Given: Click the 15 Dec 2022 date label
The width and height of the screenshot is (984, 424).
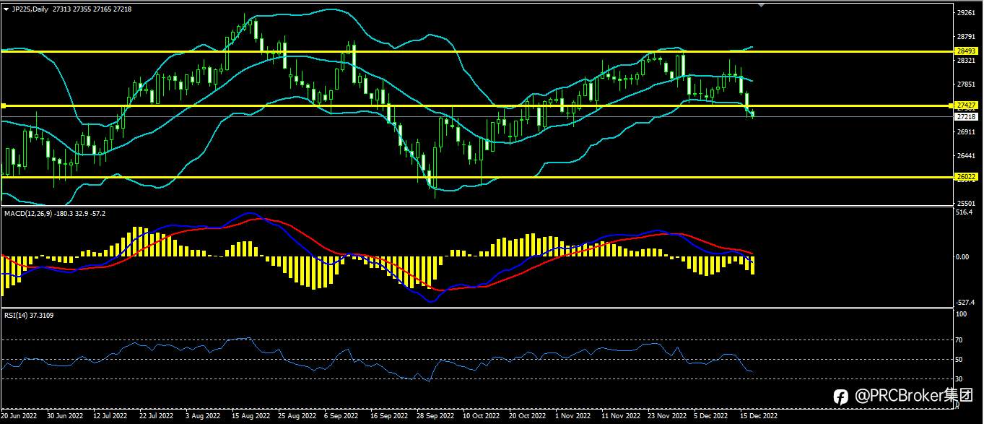Looking at the screenshot, I should [759, 416].
